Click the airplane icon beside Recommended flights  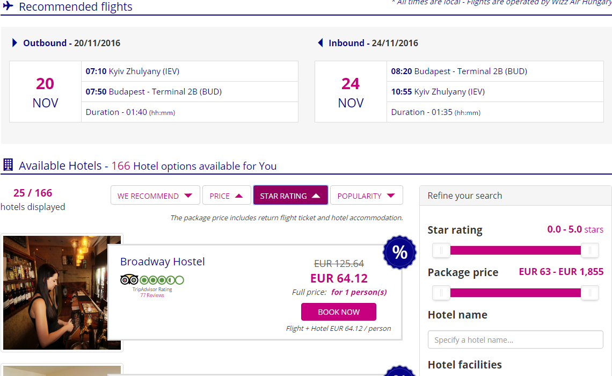coord(8,6)
